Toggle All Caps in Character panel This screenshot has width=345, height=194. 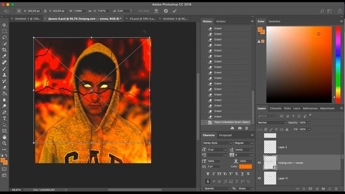click(219, 174)
